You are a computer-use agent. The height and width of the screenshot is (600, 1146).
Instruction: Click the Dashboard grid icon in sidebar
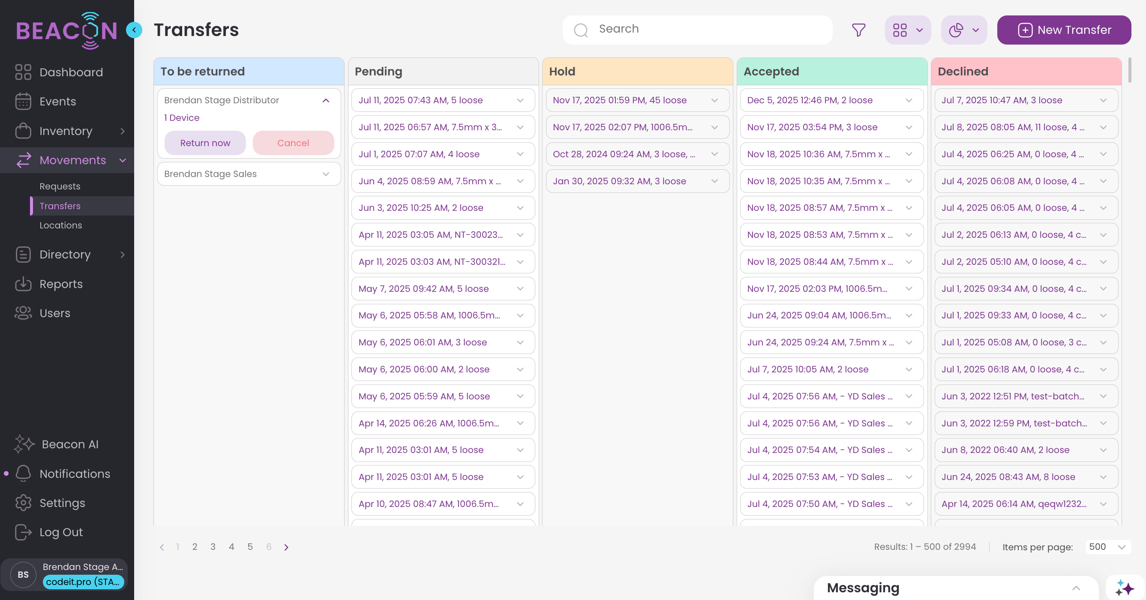(23, 72)
